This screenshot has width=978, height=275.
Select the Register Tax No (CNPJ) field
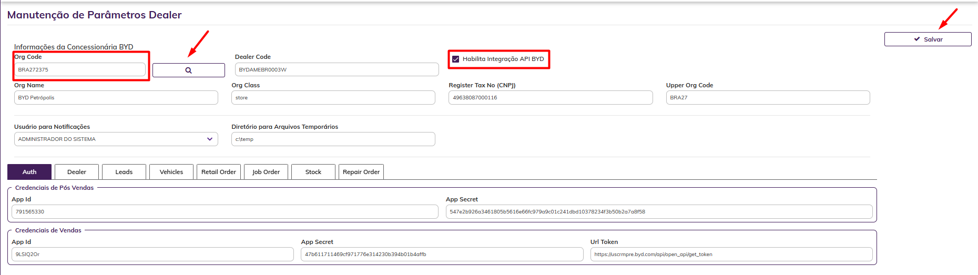pos(551,98)
